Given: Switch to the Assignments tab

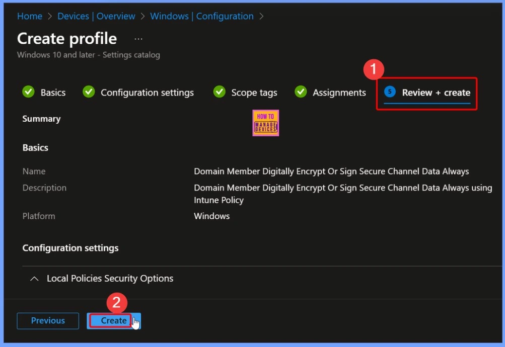Looking at the screenshot, I should click(339, 92).
